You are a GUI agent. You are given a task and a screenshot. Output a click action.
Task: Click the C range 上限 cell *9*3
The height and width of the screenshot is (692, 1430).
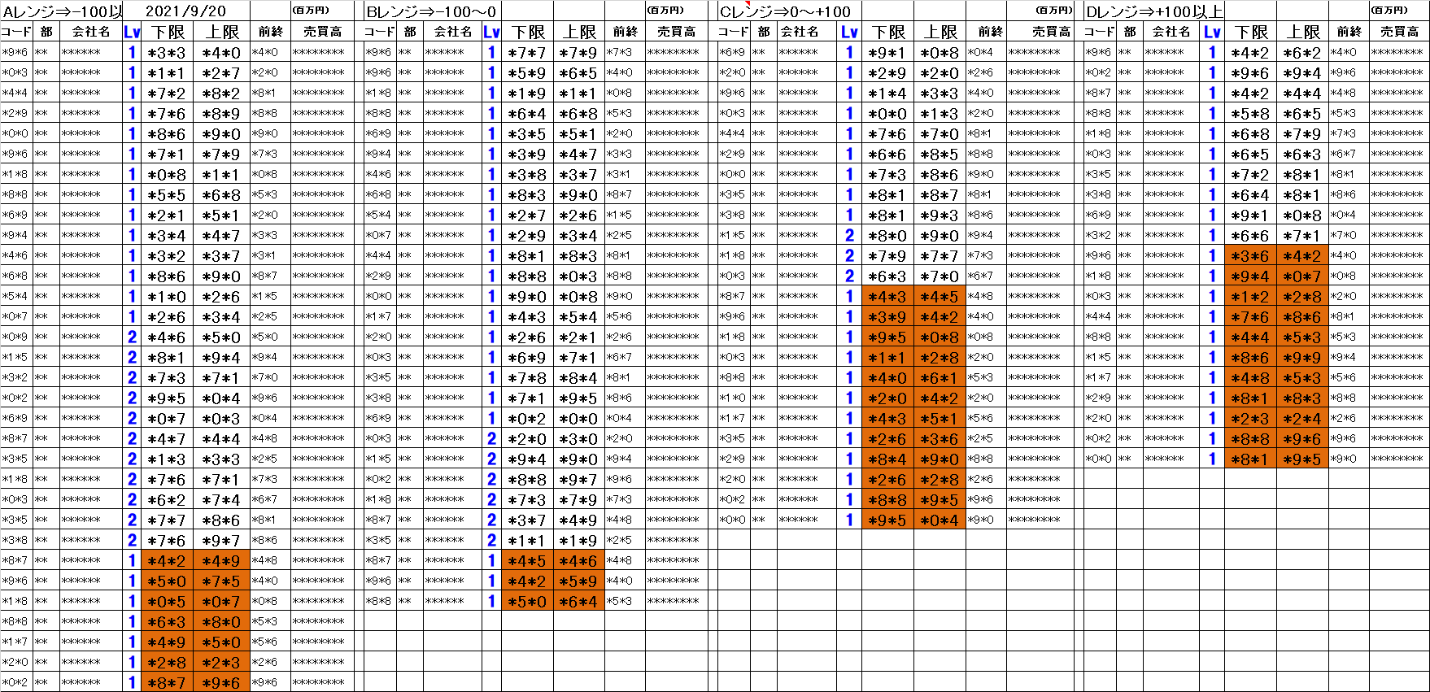(x=940, y=215)
